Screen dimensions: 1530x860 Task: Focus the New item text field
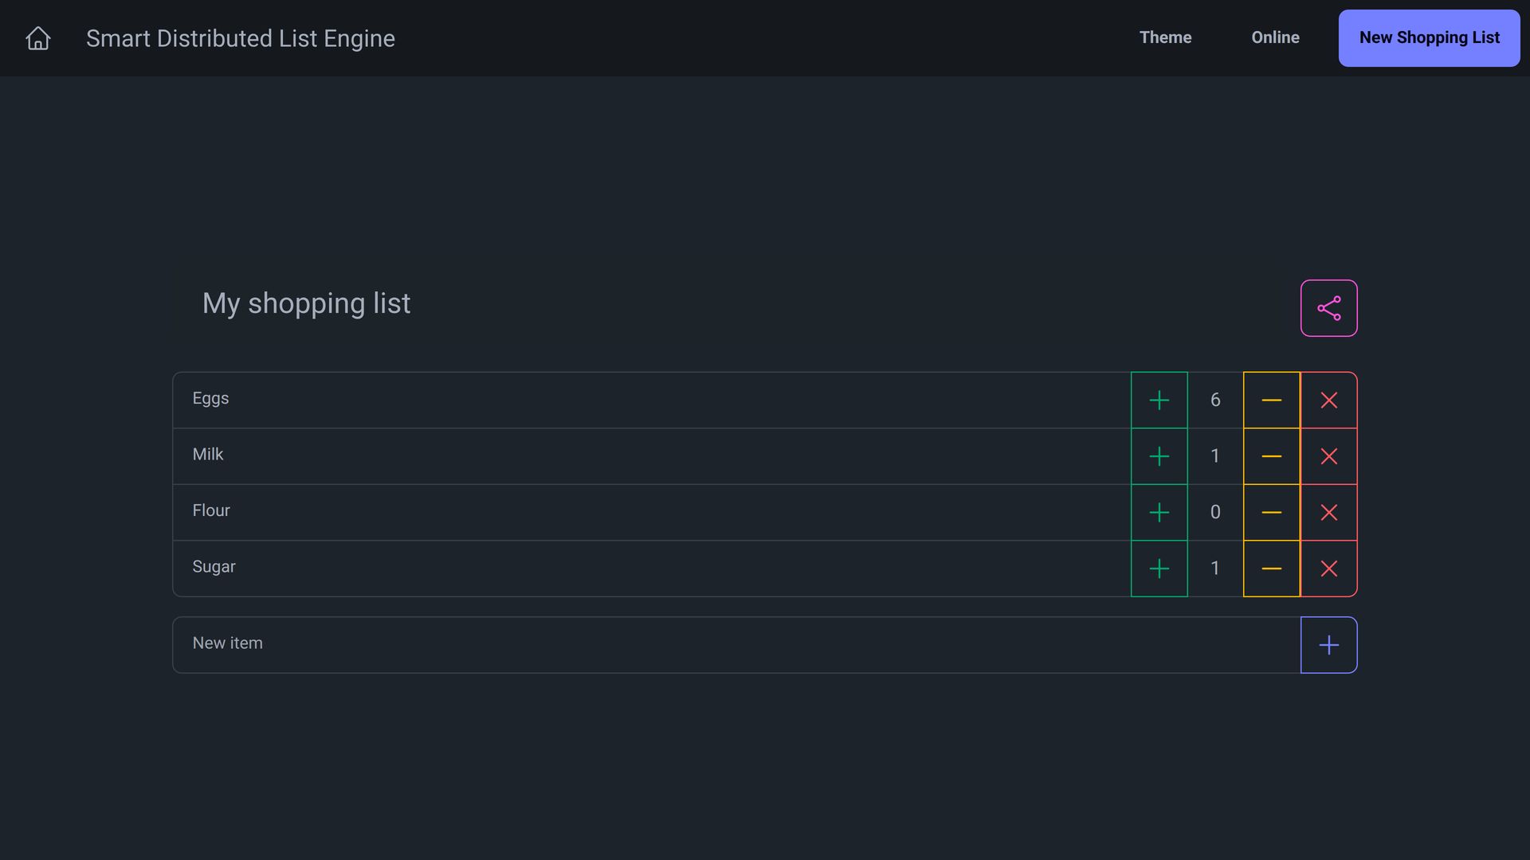733,644
